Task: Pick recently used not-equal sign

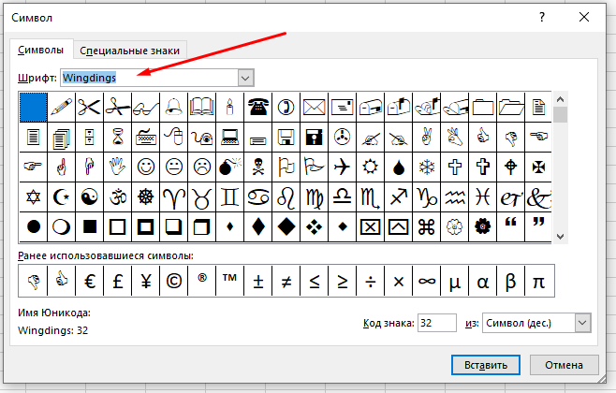Action: pos(286,281)
